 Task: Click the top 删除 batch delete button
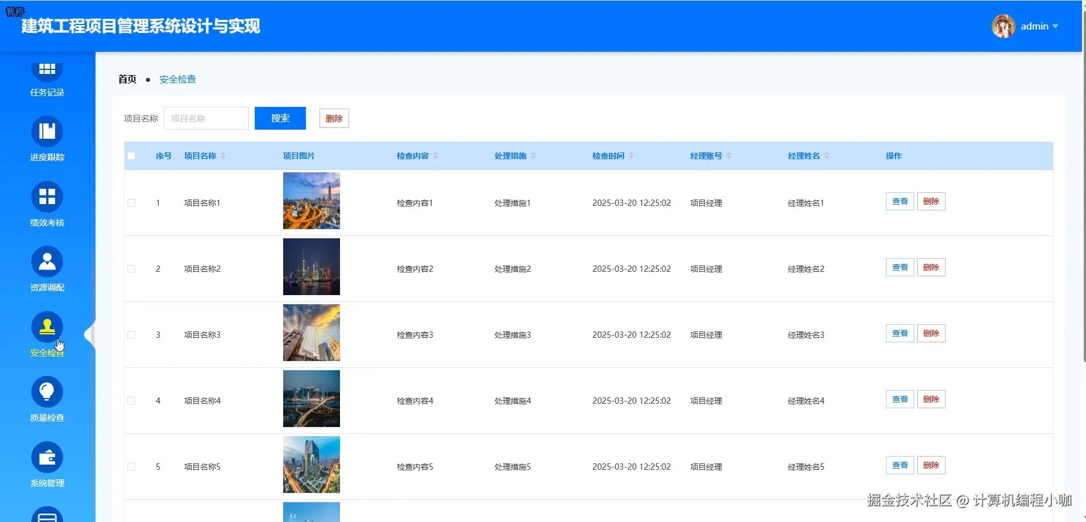(x=334, y=118)
